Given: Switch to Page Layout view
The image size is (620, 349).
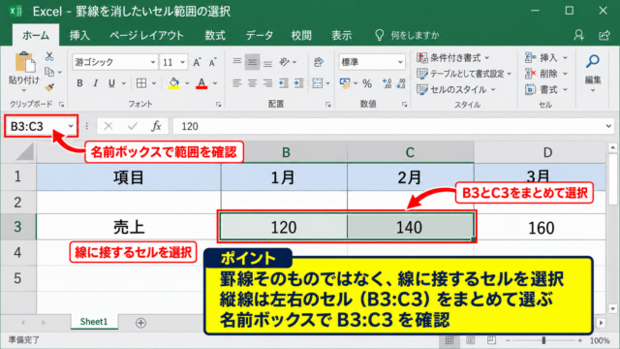Looking at the screenshot, I should pos(471,340).
